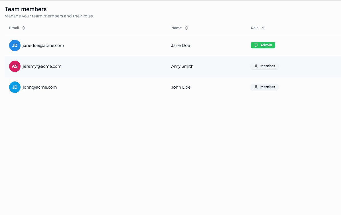341x215 pixels.
Task: Click the name John Doe
Action: pyautogui.click(x=181, y=87)
